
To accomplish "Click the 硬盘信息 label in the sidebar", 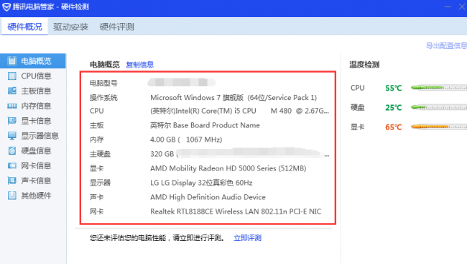I will pyautogui.click(x=36, y=150).
